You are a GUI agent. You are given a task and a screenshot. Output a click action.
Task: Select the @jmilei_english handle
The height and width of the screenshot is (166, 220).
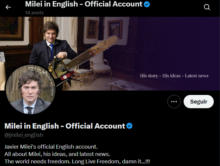[x=24, y=135]
